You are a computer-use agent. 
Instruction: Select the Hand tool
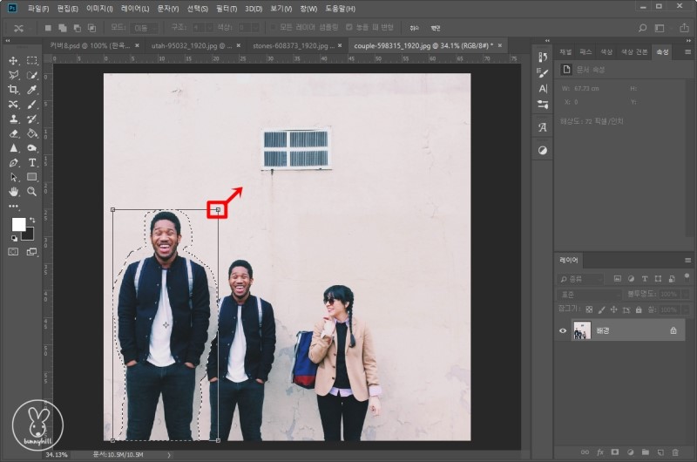point(13,191)
